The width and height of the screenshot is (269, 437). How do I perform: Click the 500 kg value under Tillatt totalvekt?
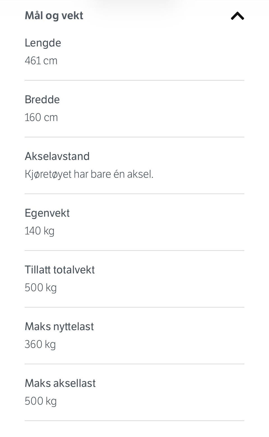coord(41,288)
